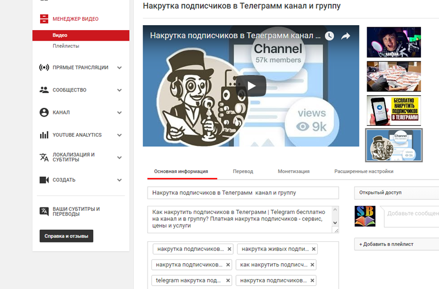439x289 pixels.
Task: Remove the first 'накрутка подписчиков...' tag
Action: click(229, 249)
